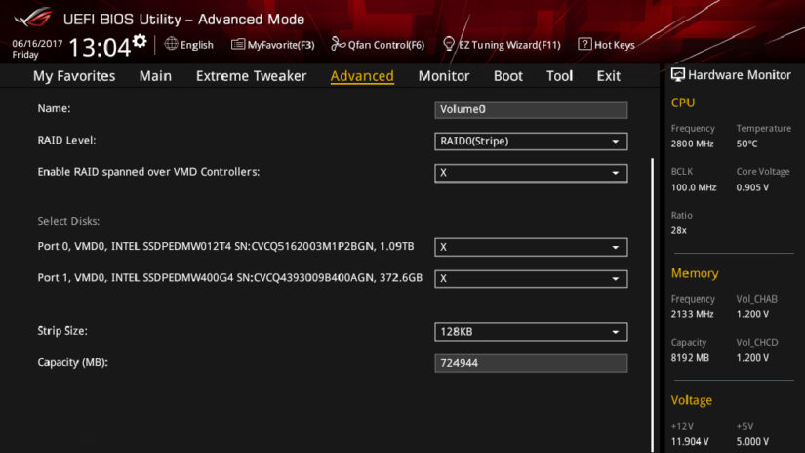Open the RAID Level dropdown
This screenshot has width=805, height=453.
click(x=530, y=142)
